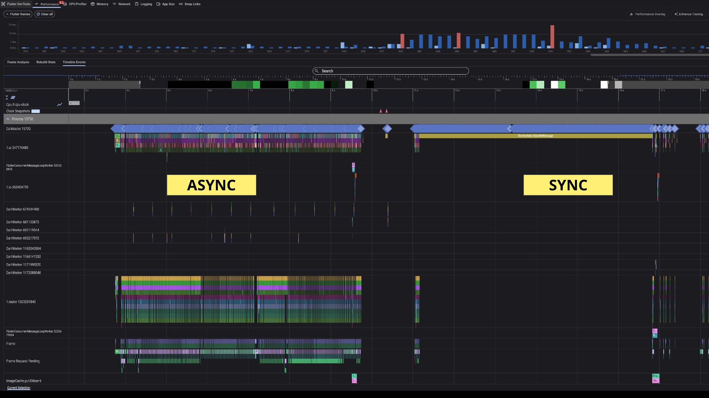Click the Network tab wifi icon
This screenshot has height=398, width=709.
click(114, 4)
